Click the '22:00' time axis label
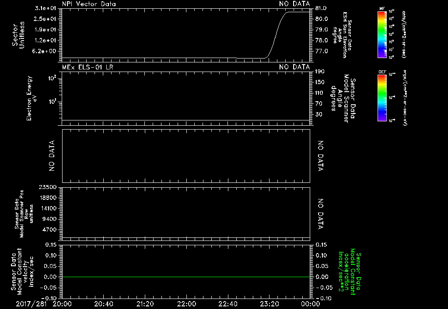 (186, 304)
